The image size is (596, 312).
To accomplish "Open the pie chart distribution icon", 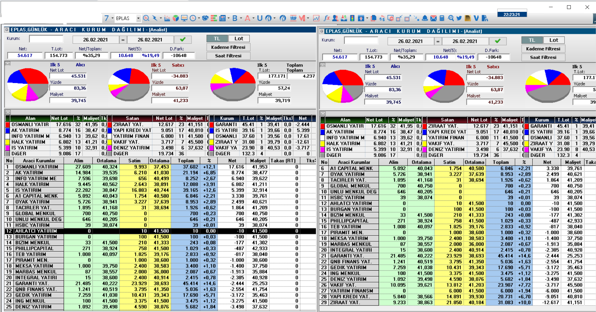I will (176, 18).
